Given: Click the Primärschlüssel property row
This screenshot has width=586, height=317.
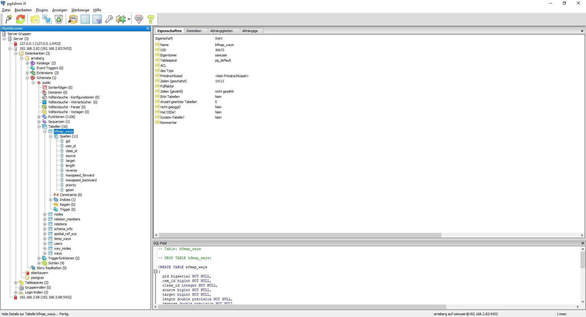Looking at the screenshot, I should tap(368, 76).
